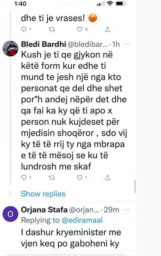Tap the Wi-Fi status icon
This screenshot has width=161, height=256.
(x=110, y=4)
